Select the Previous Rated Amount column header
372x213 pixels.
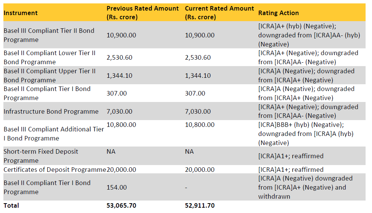pyautogui.click(x=142, y=12)
